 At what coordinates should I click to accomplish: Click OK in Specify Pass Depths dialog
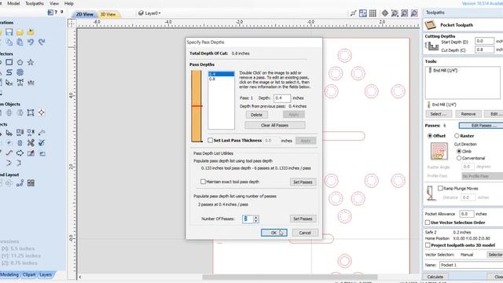pos(274,233)
